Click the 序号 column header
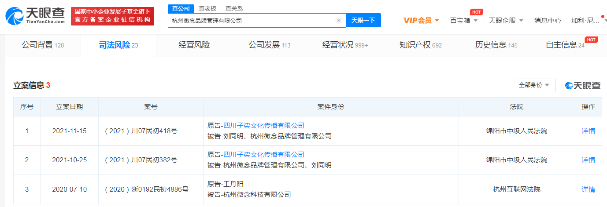 click(26, 107)
